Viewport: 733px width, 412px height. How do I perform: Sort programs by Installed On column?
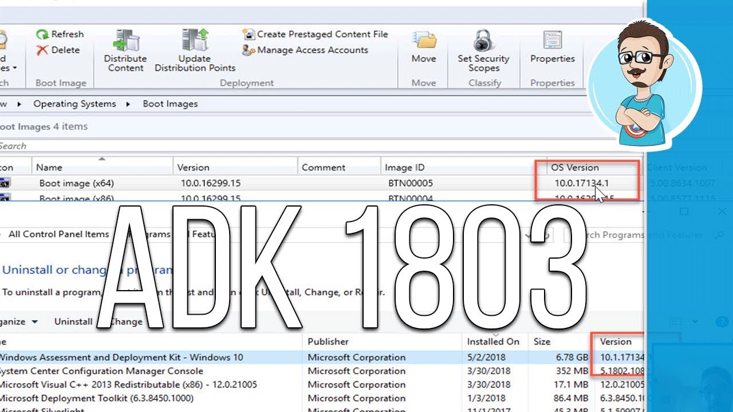(493, 342)
